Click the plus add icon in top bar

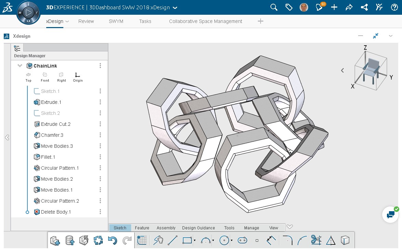click(334, 7)
